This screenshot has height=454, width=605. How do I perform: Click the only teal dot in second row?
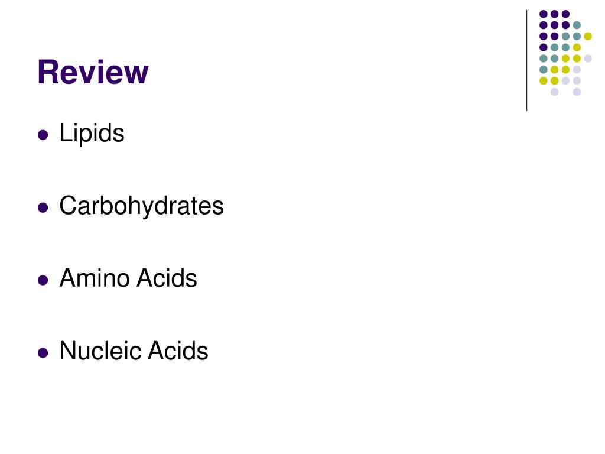(x=577, y=25)
